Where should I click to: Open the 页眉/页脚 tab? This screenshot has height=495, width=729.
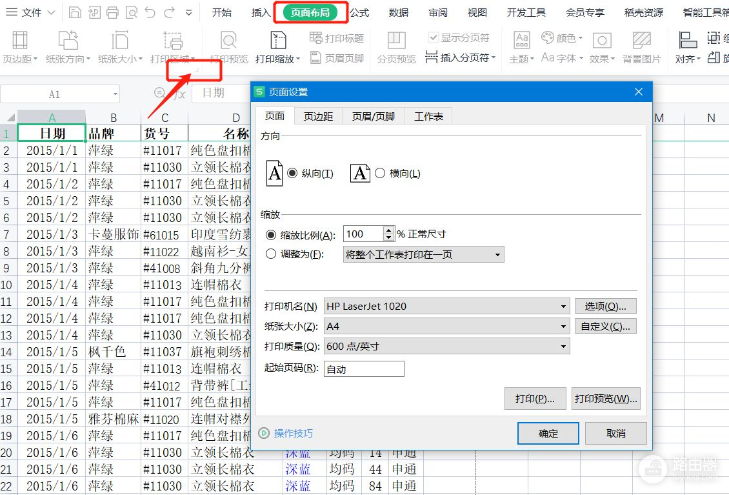tap(373, 116)
